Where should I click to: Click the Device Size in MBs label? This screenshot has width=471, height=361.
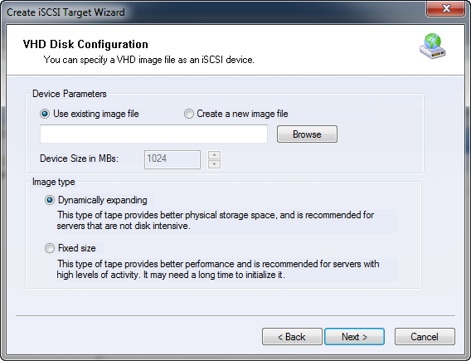tap(80, 159)
